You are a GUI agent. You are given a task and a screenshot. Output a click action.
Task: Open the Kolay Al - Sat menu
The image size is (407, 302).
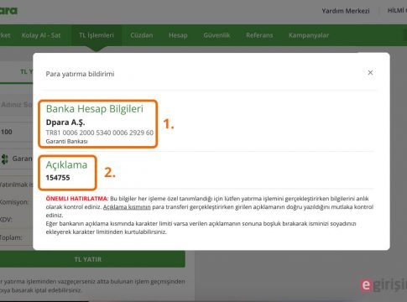tap(41, 35)
